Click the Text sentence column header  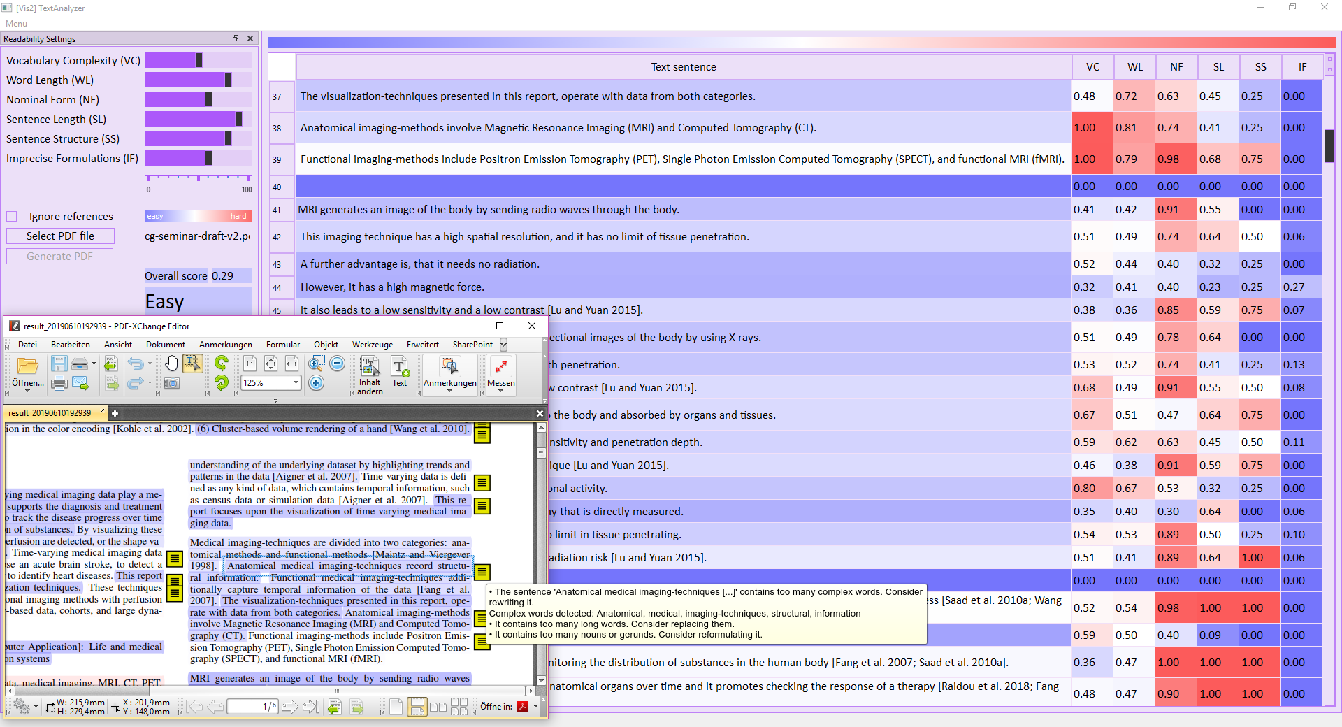pos(684,67)
